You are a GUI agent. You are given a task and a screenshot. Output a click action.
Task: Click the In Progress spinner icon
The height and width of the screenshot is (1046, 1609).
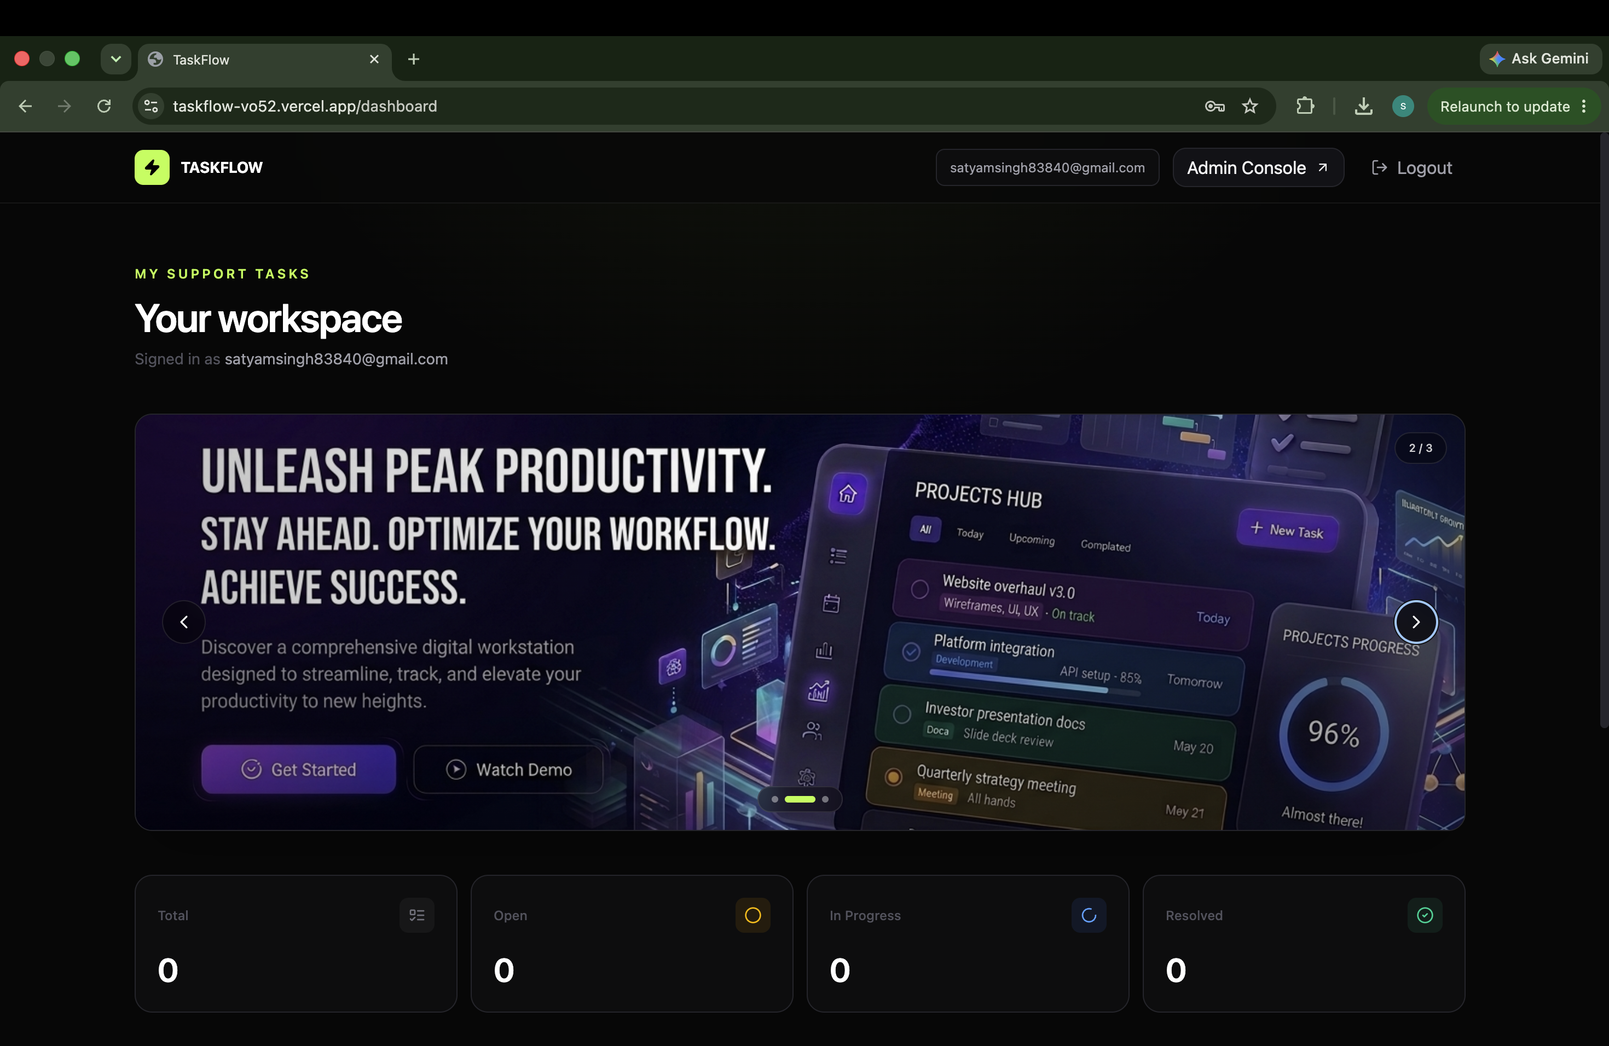click(1089, 915)
